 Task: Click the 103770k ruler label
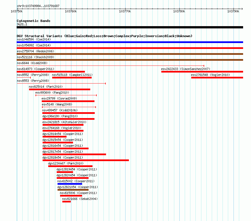pos(125,11)
